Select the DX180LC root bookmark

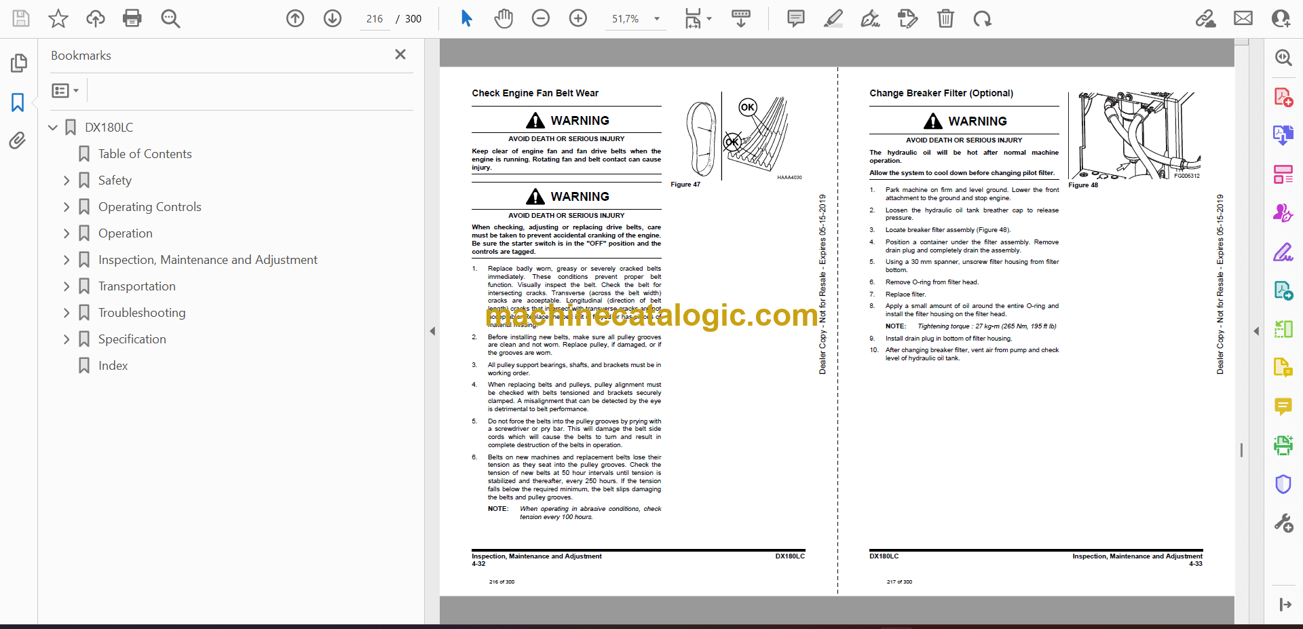(x=109, y=128)
